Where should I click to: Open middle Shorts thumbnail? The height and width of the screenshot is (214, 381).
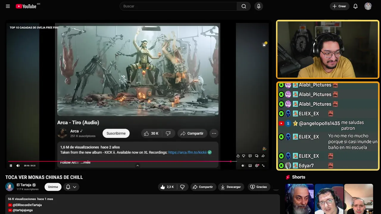pos(329,199)
